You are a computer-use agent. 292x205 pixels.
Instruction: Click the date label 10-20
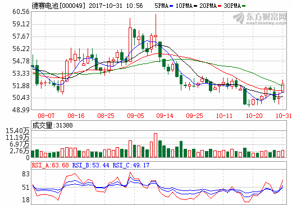pos(254,116)
